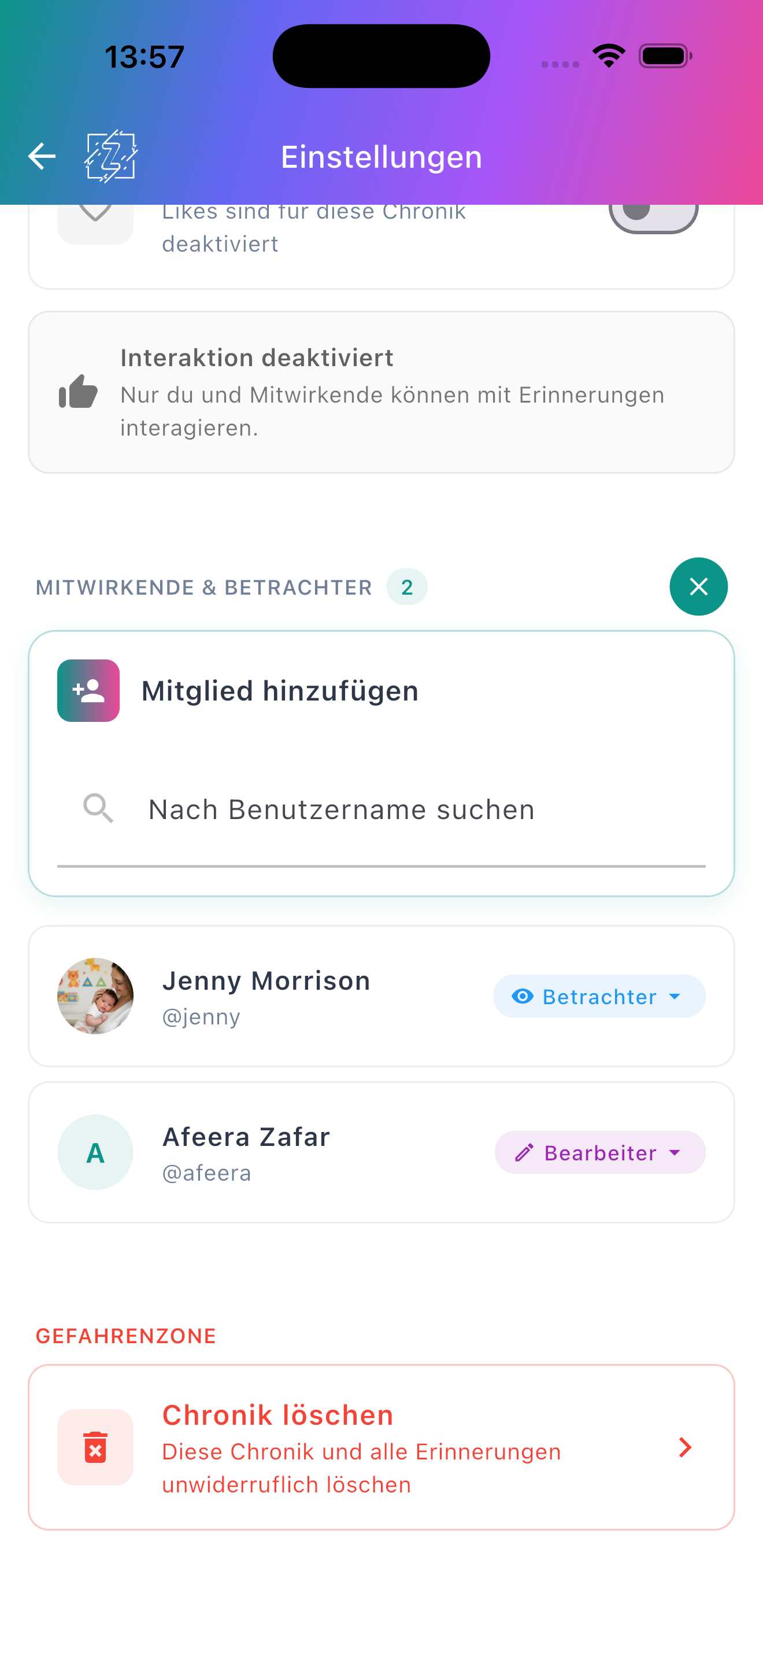Image resolution: width=763 pixels, height=1659 pixels.
Task: Tap the Wi-Fi status icon
Action: pos(609,56)
